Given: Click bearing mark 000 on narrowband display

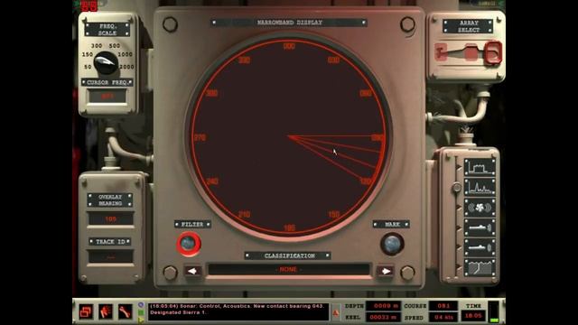Looking at the screenshot, I should pos(289,46).
